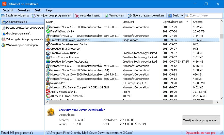
Task: Select Zelden gebruikte programma's category
Action: pyautogui.click(x=22, y=39)
